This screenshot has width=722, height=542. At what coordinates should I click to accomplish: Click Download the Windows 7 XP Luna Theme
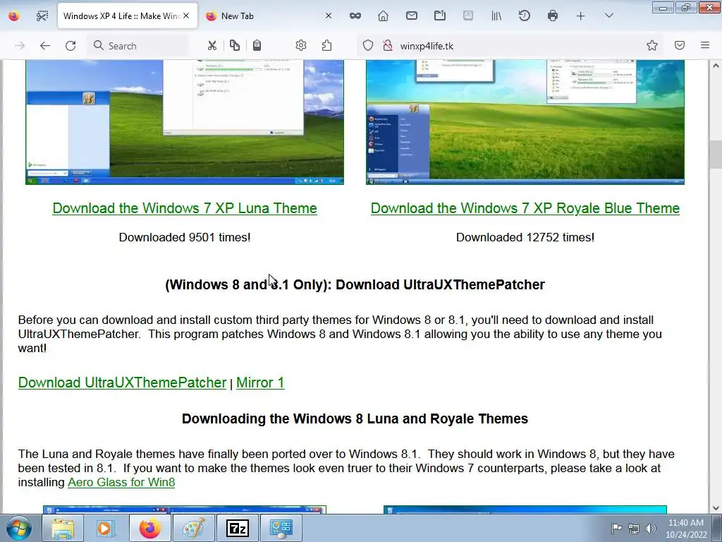(x=185, y=208)
